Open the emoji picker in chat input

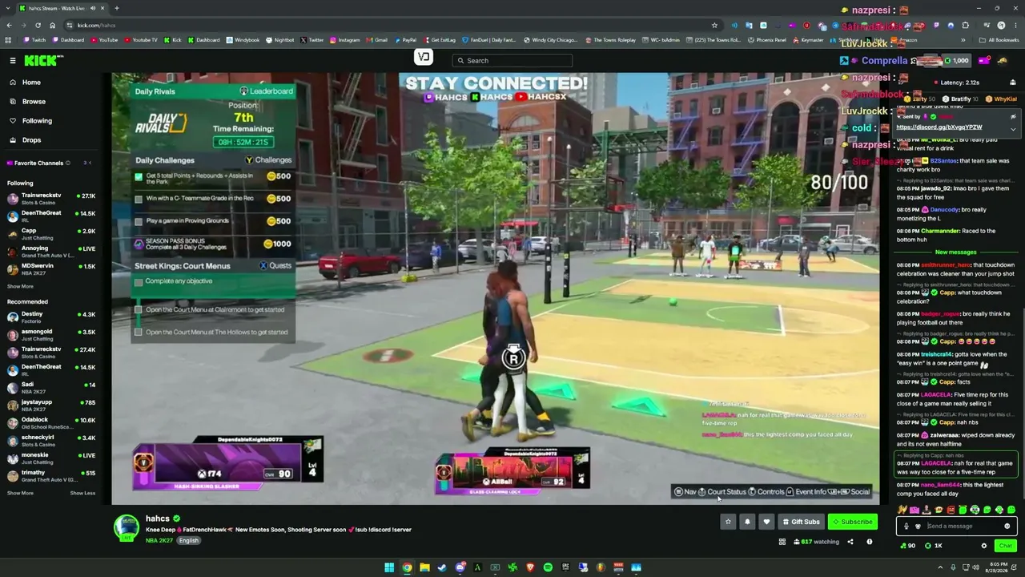click(1007, 527)
